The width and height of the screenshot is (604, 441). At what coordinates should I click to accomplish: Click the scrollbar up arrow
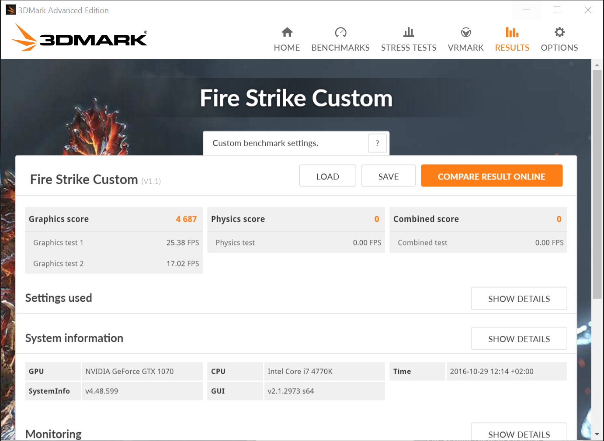coord(597,65)
